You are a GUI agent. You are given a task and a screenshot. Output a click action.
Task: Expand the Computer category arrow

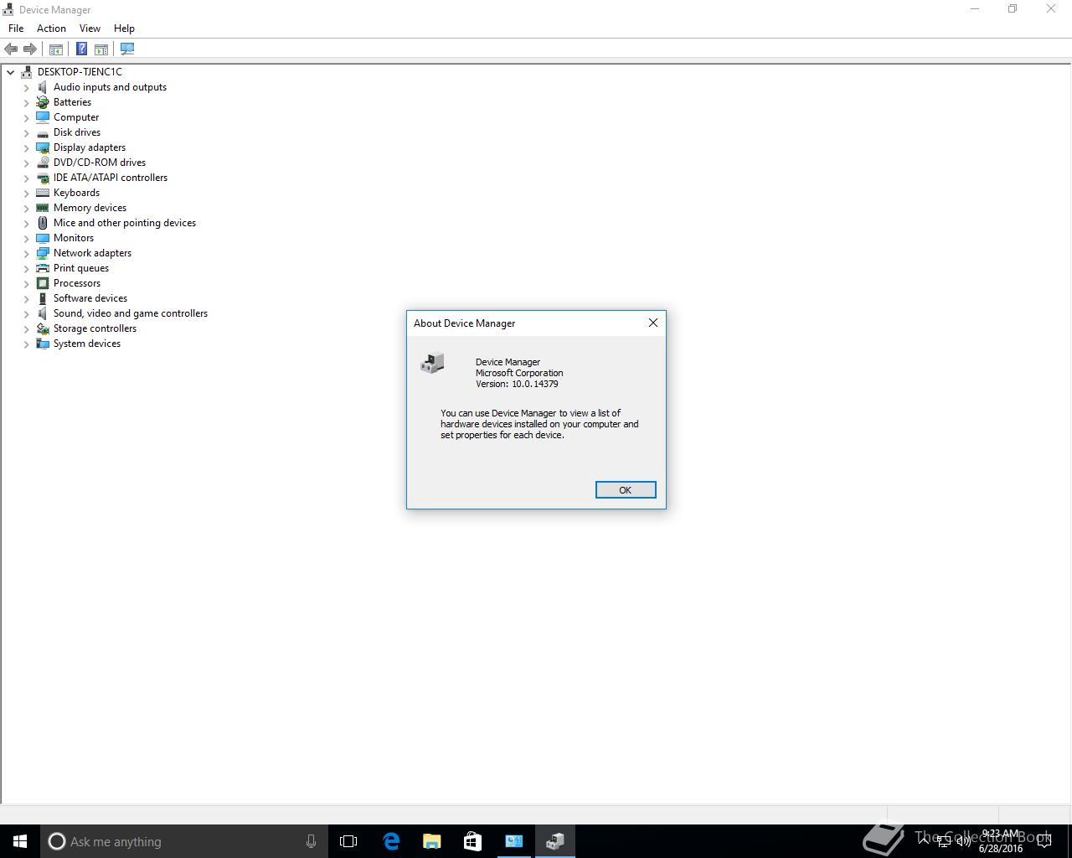click(x=27, y=117)
